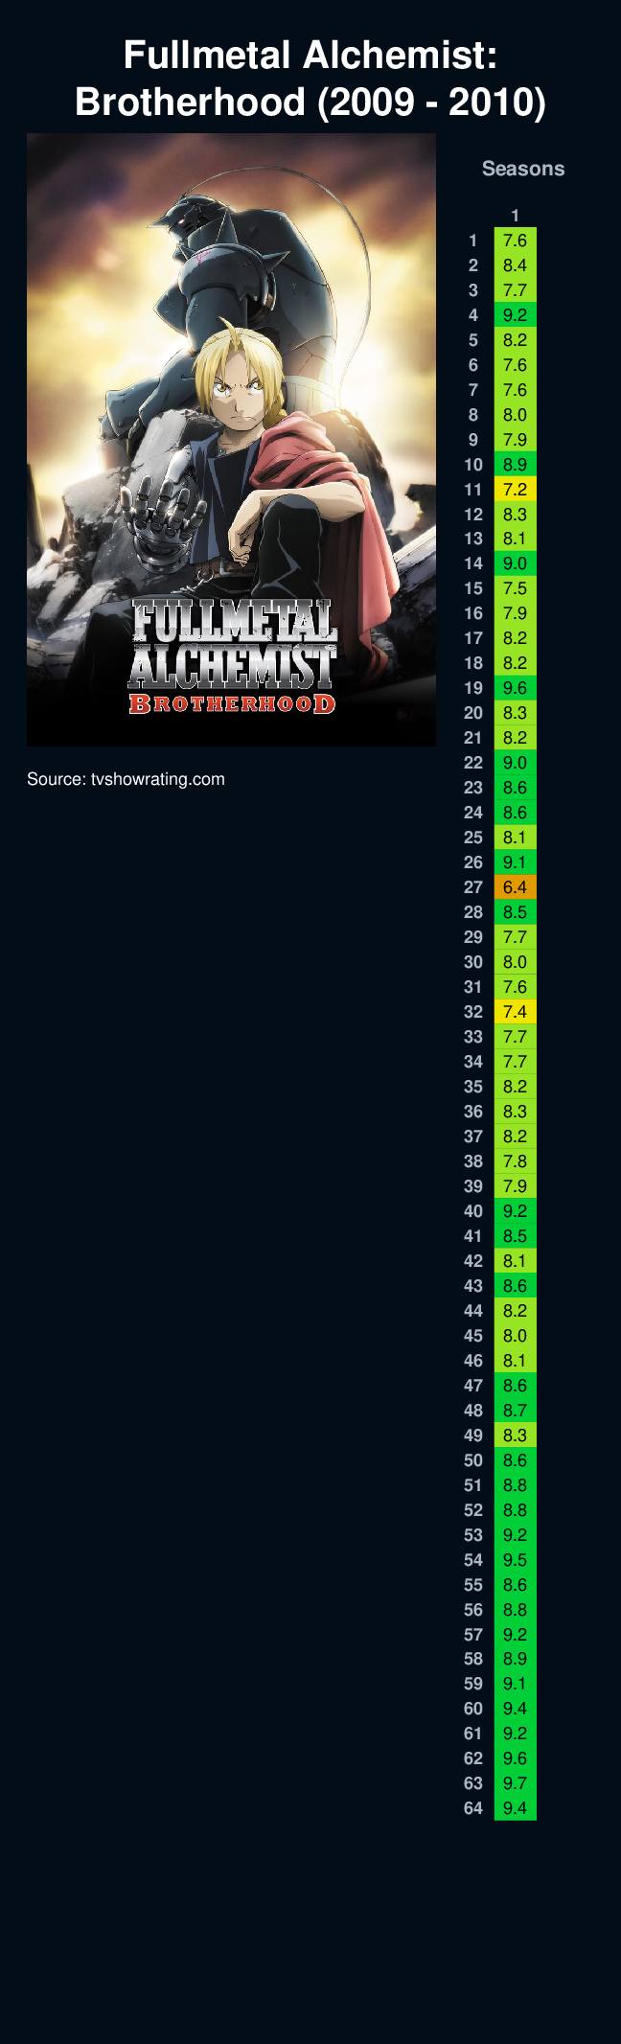Click the 8.0 rating for episode 45
Image resolution: width=621 pixels, height=2044 pixels.
(515, 1336)
